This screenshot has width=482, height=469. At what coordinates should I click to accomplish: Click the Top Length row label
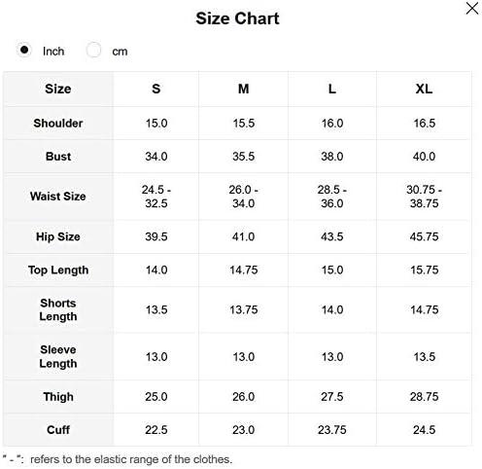pos(58,271)
